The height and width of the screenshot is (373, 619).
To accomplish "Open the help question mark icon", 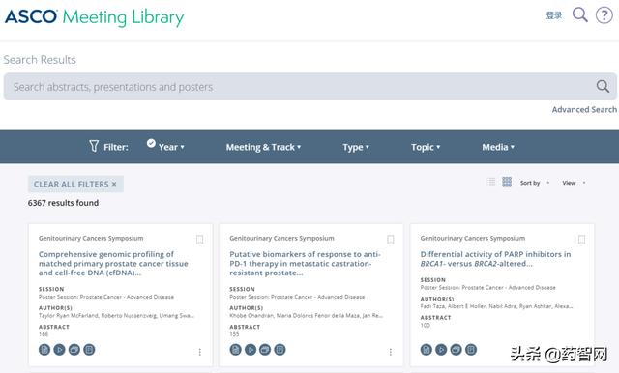I will tap(604, 15).
